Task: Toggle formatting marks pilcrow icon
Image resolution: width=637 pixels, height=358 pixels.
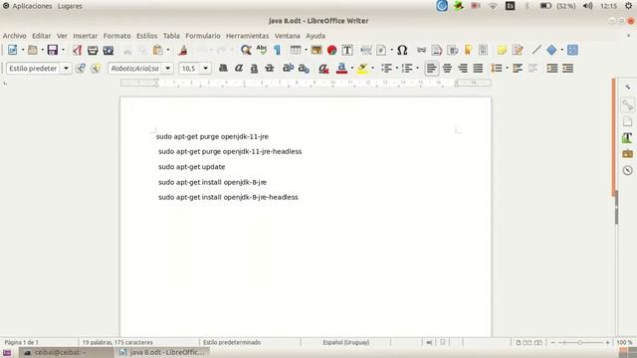Action: click(277, 50)
